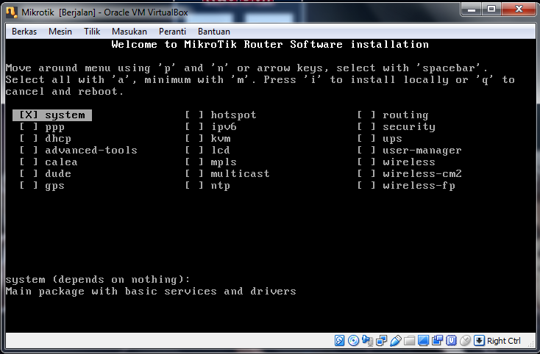540x354 pixels.
Task: Minimize the VirtualBox window
Action: pyautogui.click(x=472, y=10)
